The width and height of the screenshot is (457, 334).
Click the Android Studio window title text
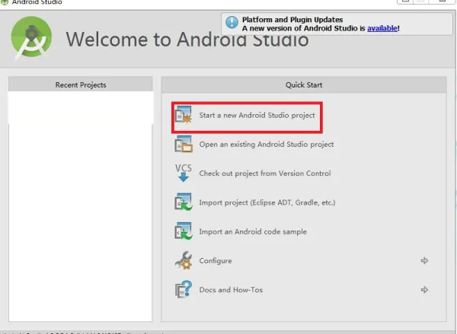pyautogui.click(x=37, y=2)
